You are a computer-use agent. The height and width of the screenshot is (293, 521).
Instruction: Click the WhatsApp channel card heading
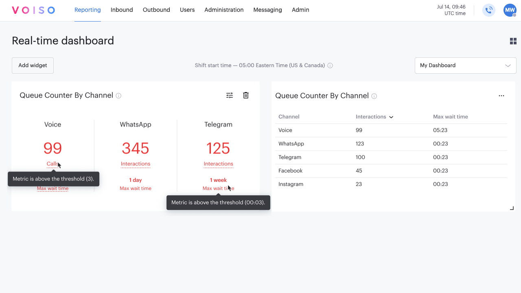click(x=136, y=125)
